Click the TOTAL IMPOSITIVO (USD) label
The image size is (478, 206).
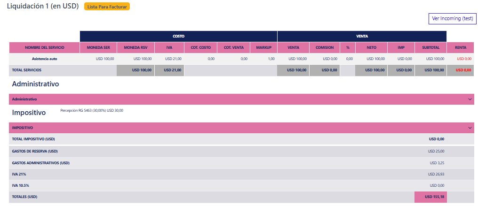tap(33, 139)
